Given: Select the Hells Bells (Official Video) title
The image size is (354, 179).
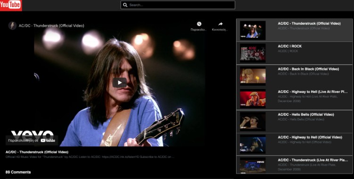Looking at the screenshot, I should [x=306, y=114].
